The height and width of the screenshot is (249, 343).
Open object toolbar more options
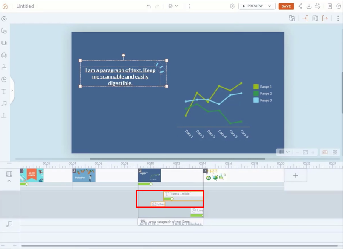[338, 18]
